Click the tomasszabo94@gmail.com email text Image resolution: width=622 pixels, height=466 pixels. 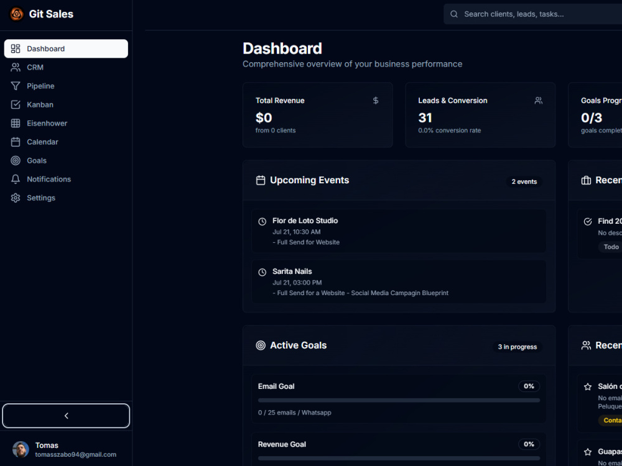click(x=76, y=455)
